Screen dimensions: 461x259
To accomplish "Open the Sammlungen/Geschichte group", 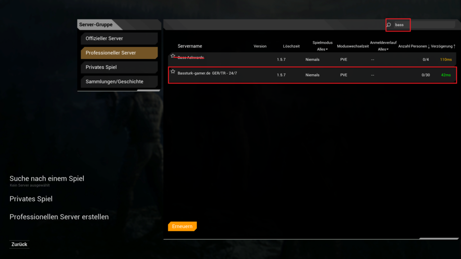I will pyautogui.click(x=119, y=82).
